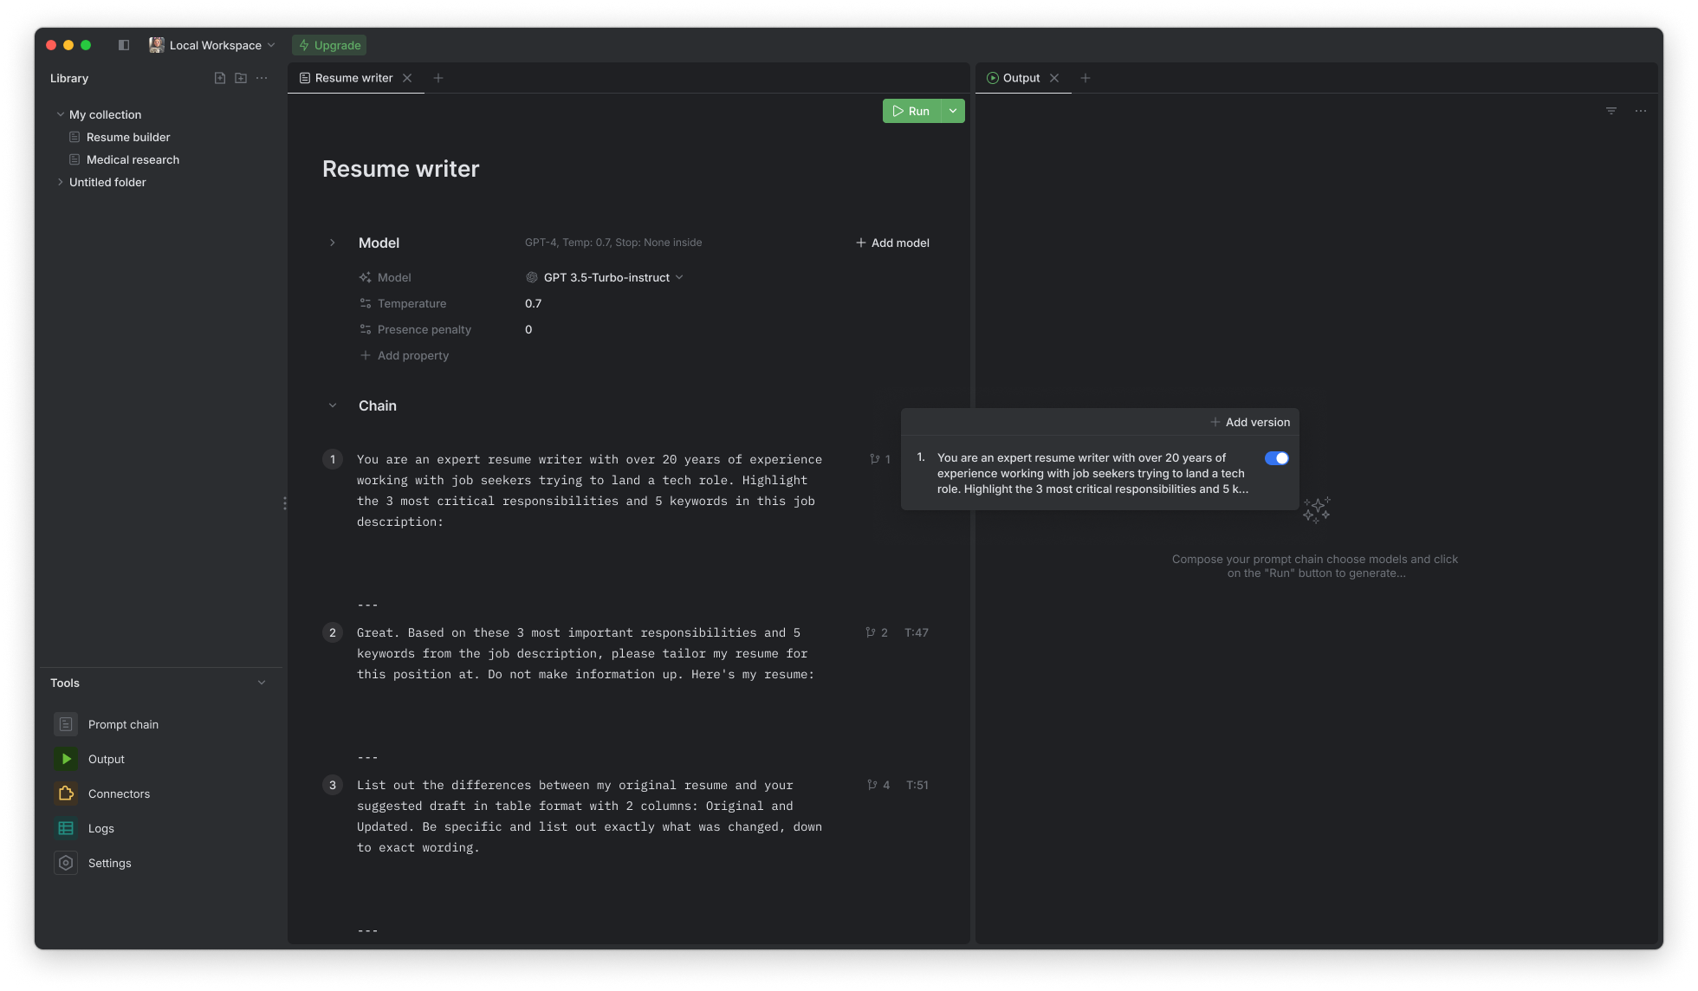Viewport: 1698px width, 991px height.
Task: Switch to the Output tab
Action: click(x=1020, y=77)
